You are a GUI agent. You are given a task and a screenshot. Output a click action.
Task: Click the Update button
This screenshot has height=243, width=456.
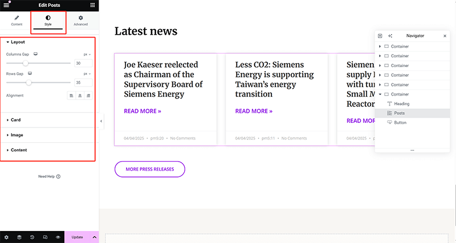(78, 237)
